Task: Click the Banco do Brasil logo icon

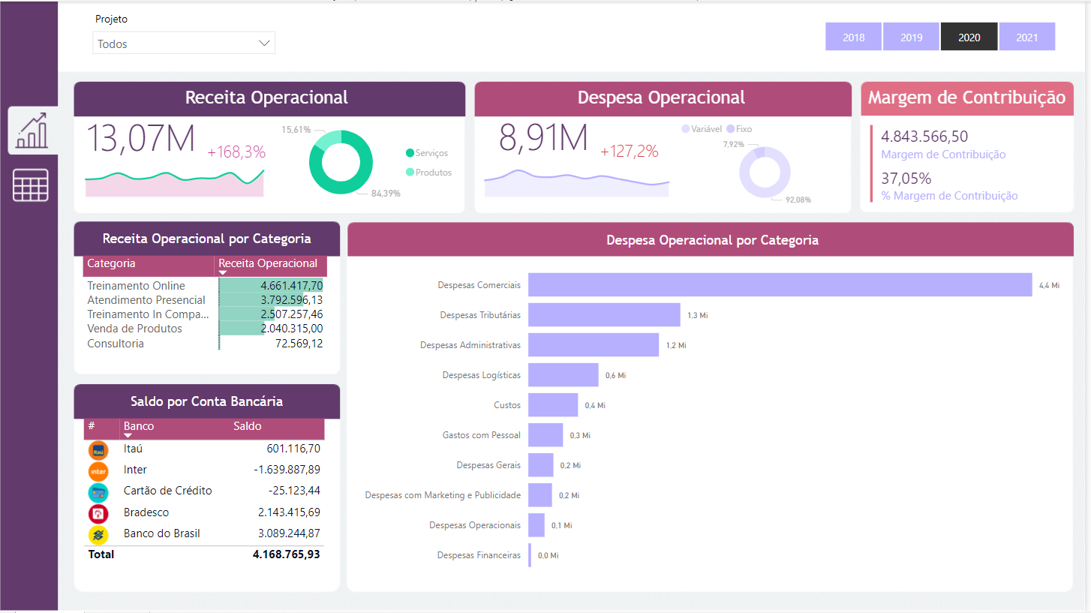Action: tap(98, 534)
